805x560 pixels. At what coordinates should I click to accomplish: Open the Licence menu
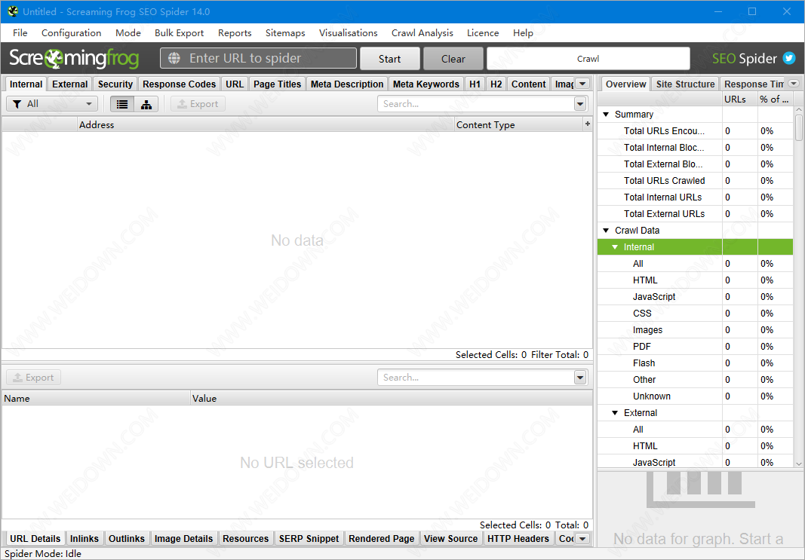tap(483, 33)
